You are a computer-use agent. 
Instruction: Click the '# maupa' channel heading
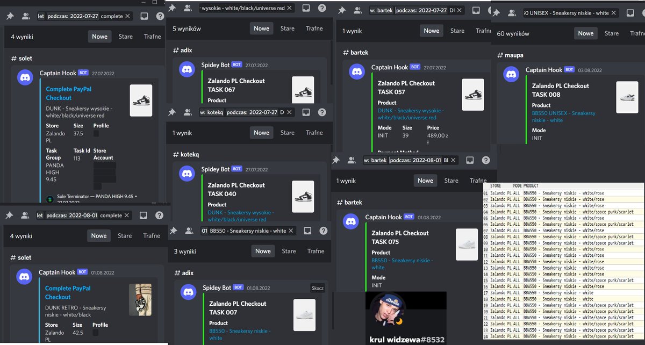[x=511, y=55]
